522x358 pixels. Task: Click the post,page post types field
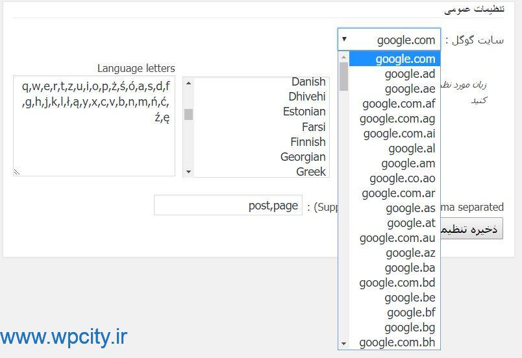(228, 205)
